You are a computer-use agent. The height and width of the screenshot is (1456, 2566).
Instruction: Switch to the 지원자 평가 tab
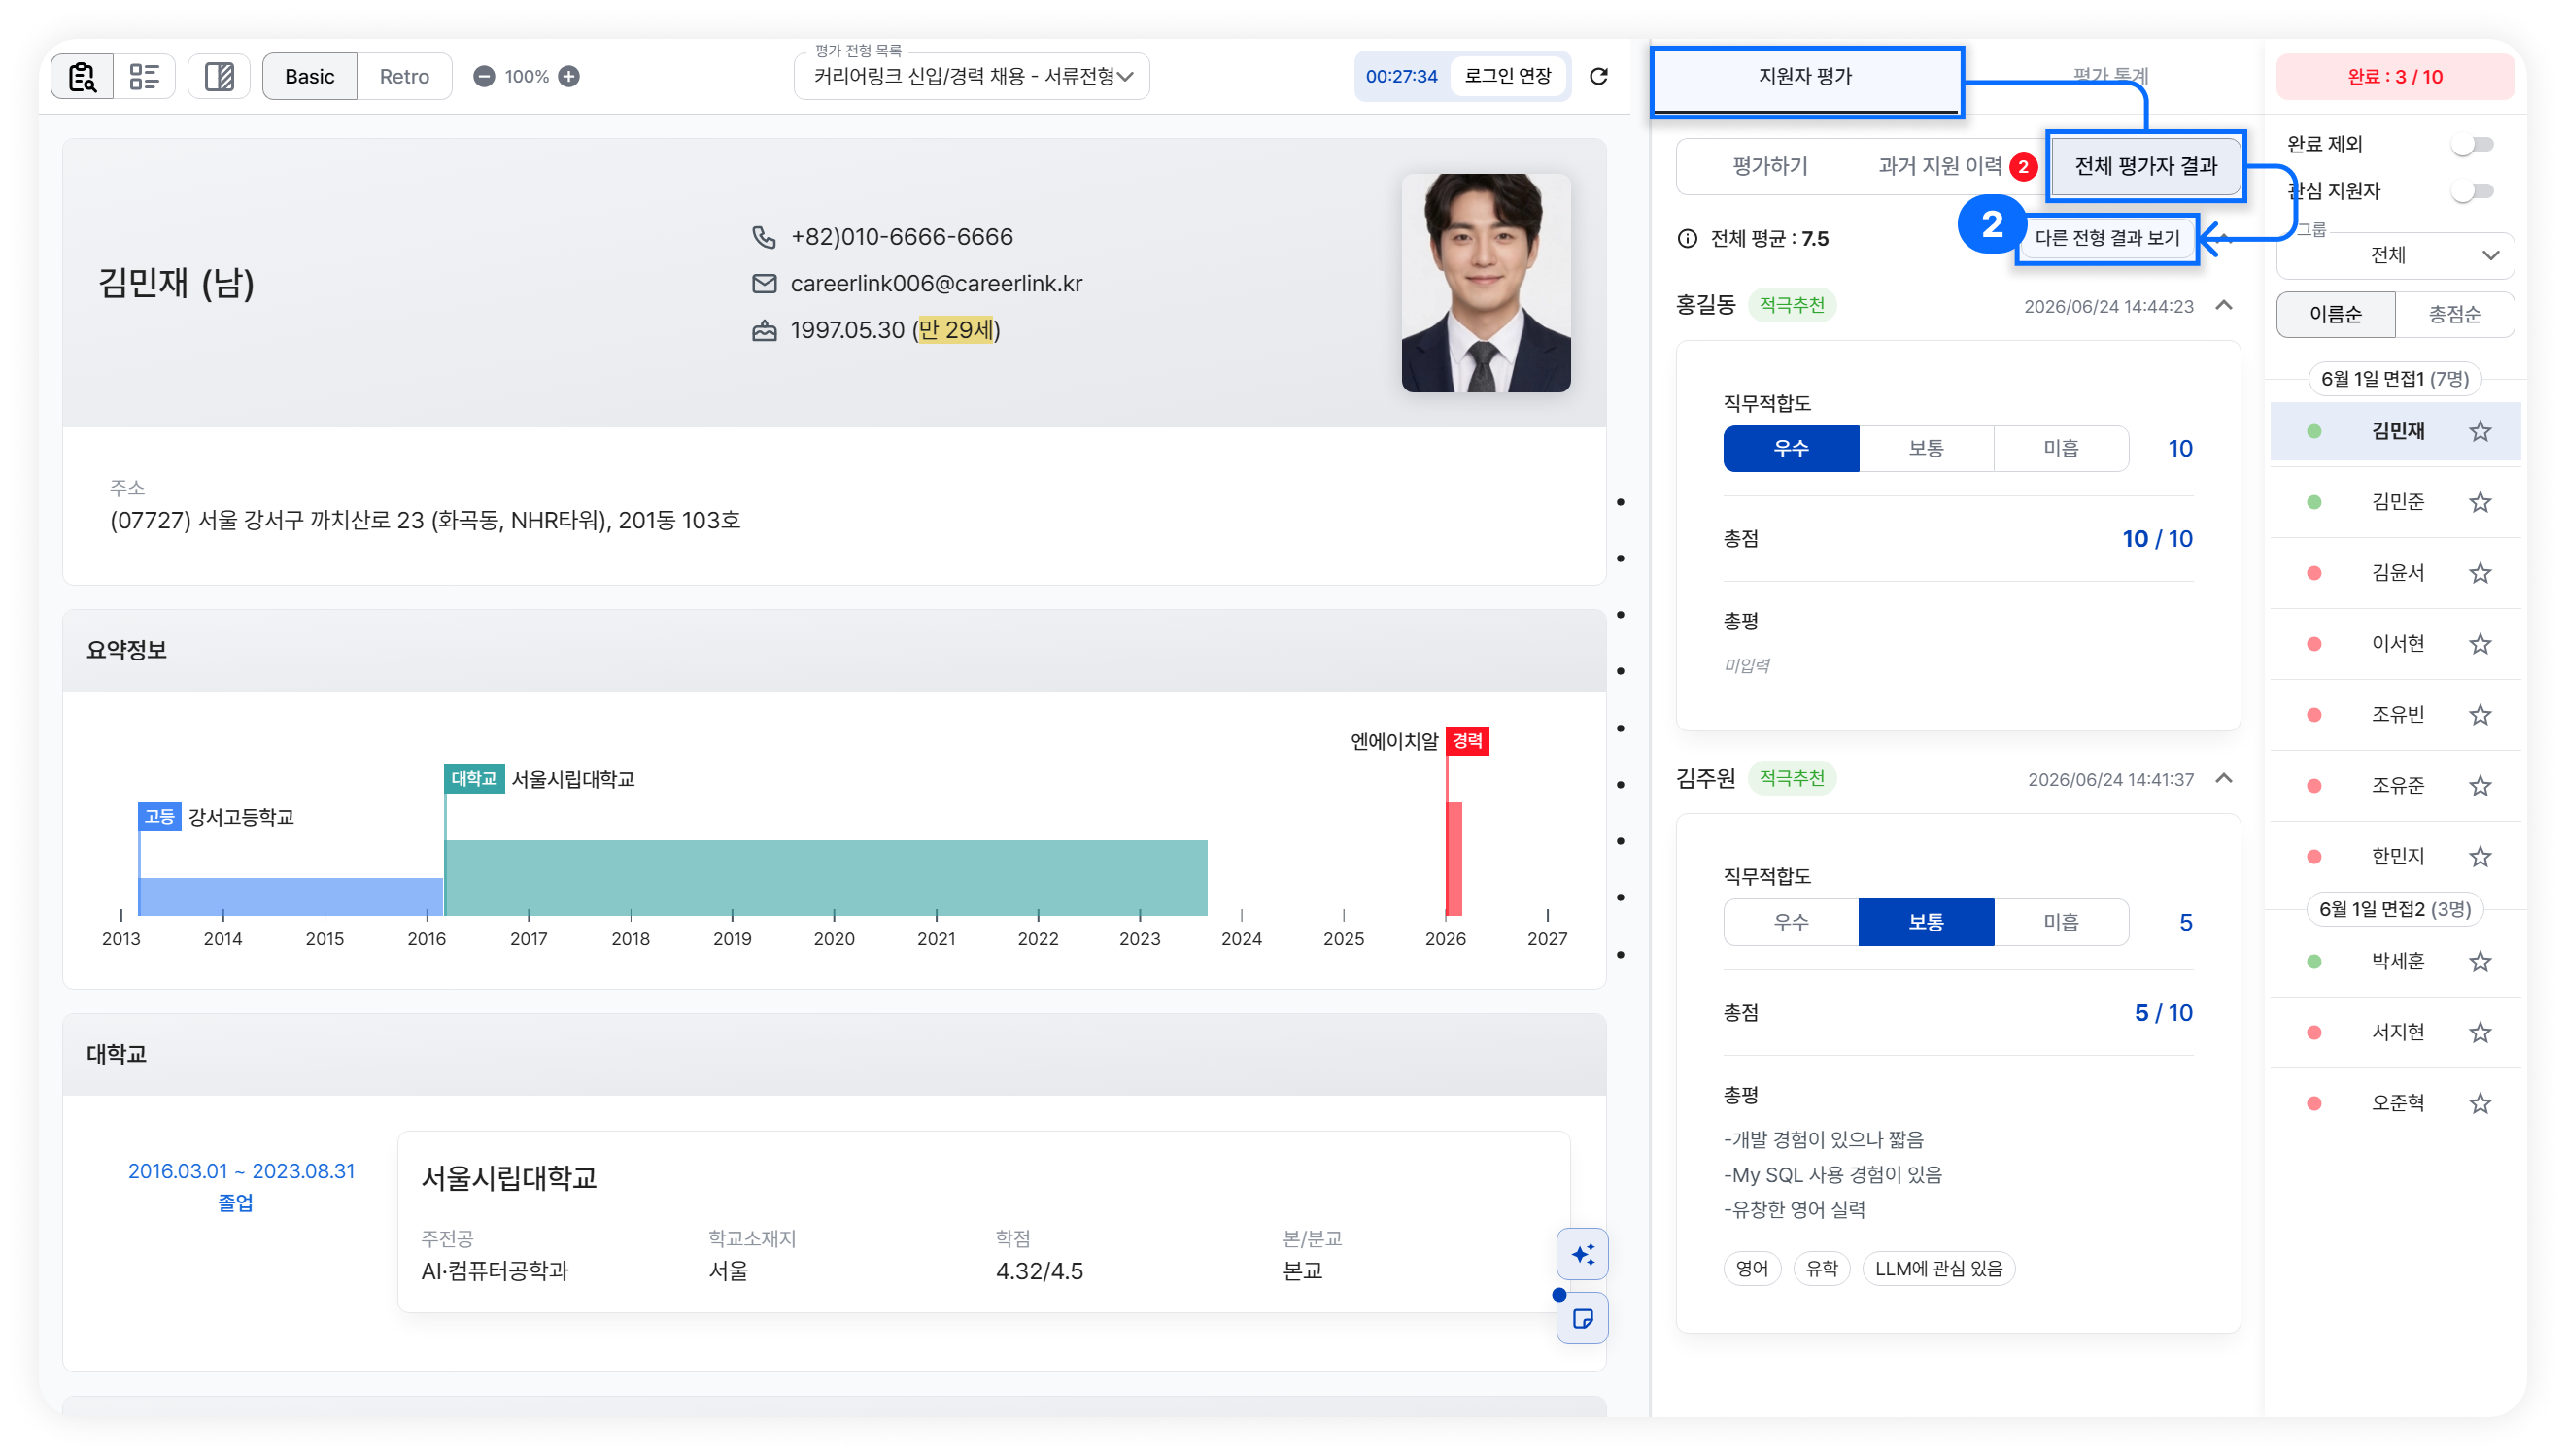point(1806,77)
